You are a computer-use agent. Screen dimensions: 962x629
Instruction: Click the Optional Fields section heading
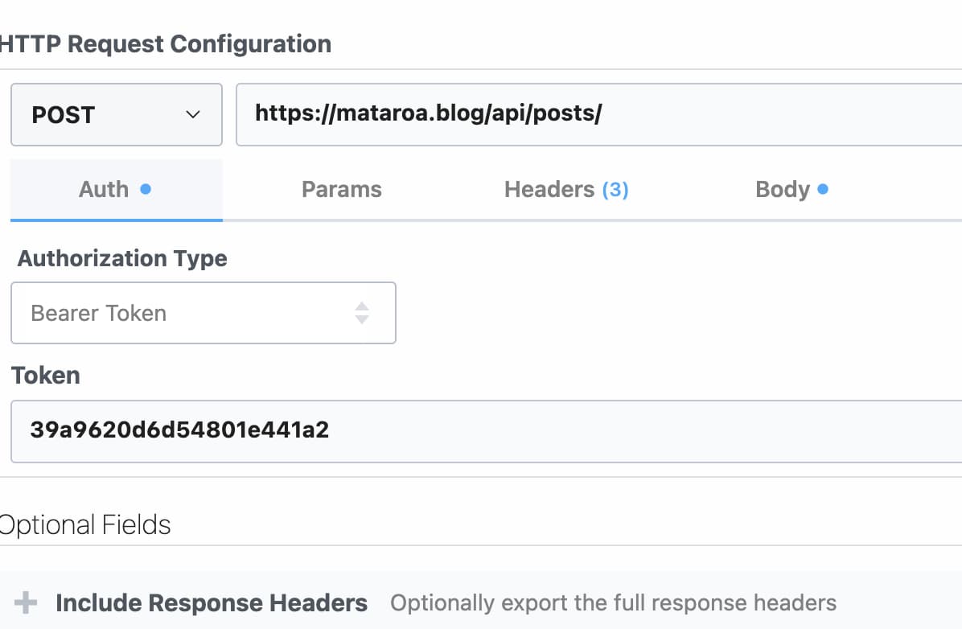tap(85, 525)
